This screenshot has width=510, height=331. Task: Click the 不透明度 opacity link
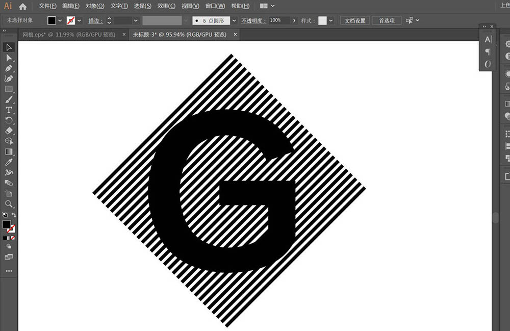(253, 20)
